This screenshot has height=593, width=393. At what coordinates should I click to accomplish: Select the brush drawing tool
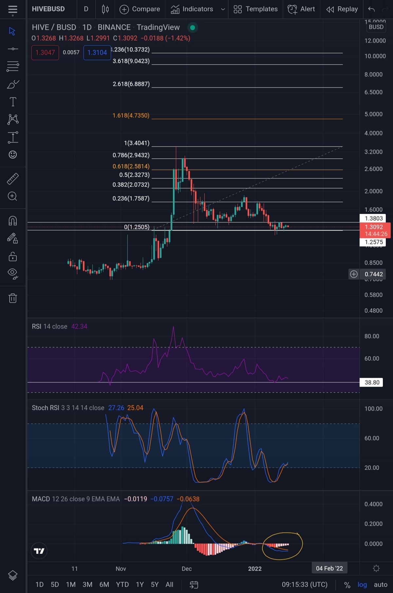pos(12,84)
